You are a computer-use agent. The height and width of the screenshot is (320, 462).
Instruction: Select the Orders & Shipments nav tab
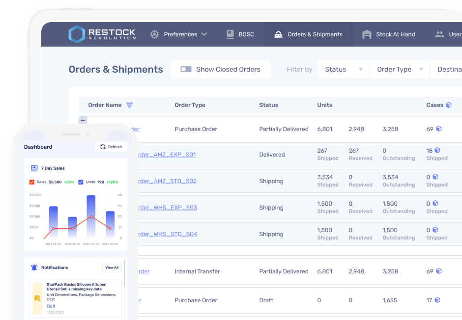[x=308, y=34]
